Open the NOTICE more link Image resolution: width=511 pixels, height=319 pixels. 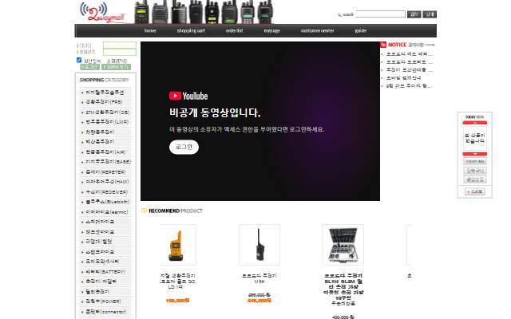[x=430, y=45]
